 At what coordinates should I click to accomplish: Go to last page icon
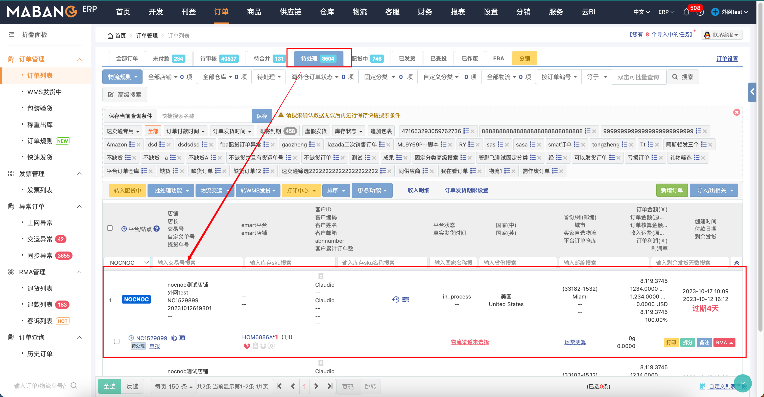[329, 386]
